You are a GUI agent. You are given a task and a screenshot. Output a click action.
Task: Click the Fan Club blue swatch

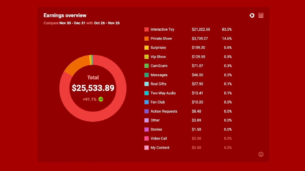click(147, 102)
